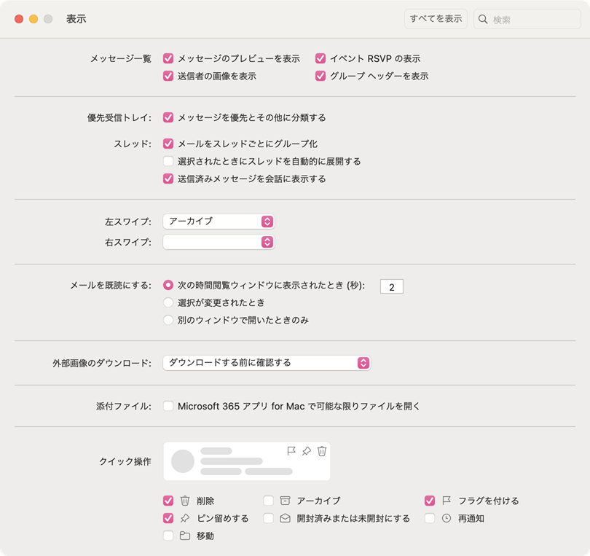The height and width of the screenshot is (556, 590).
Task: Click the すべてを表示 button
Action: [x=436, y=19]
